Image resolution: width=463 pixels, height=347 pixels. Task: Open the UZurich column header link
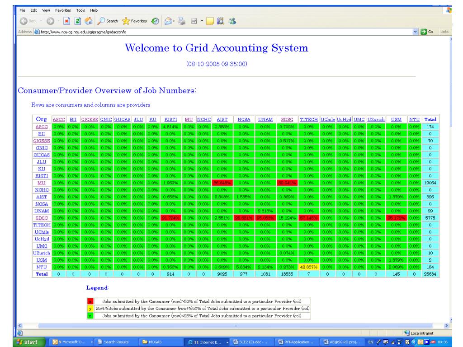[x=376, y=119]
